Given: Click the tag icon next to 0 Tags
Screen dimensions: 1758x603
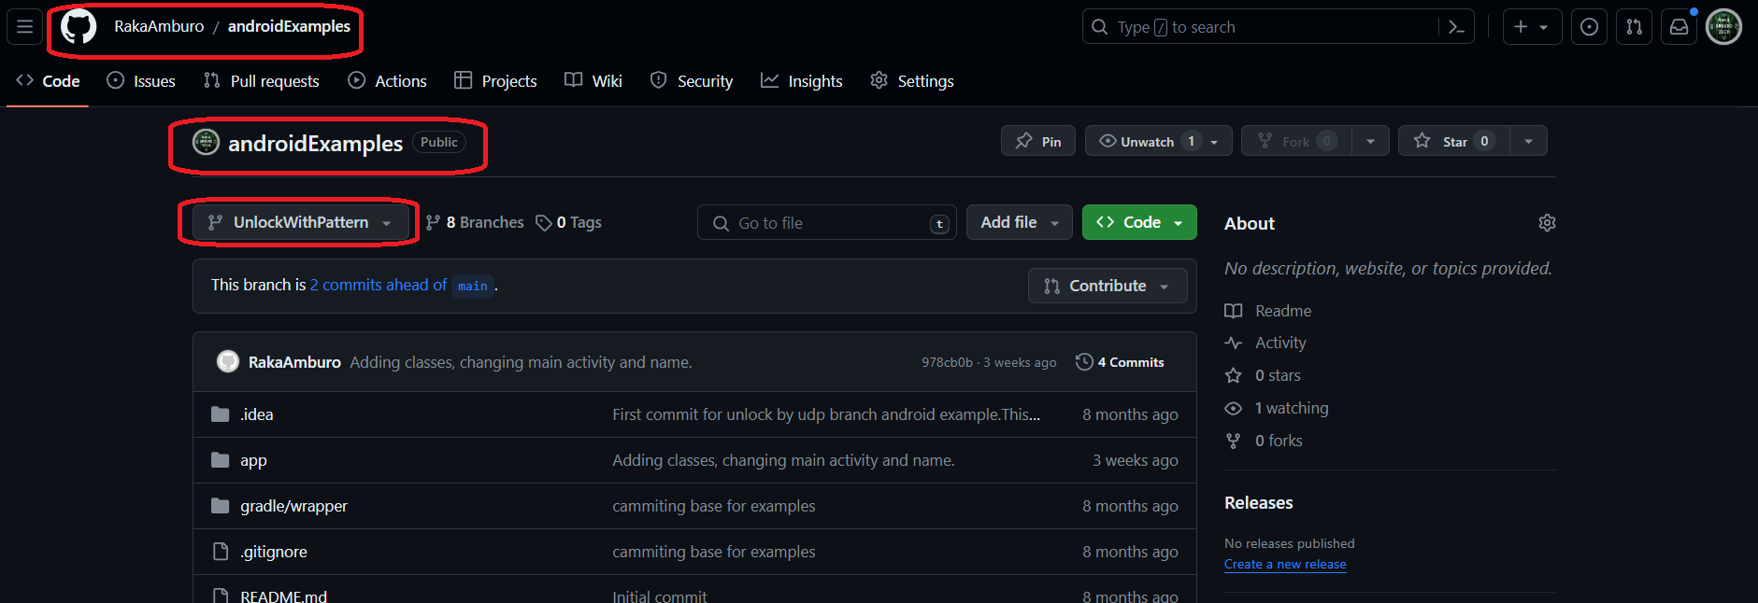Looking at the screenshot, I should click(543, 222).
